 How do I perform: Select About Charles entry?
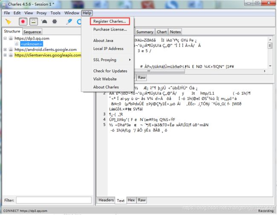coord(106,87)
